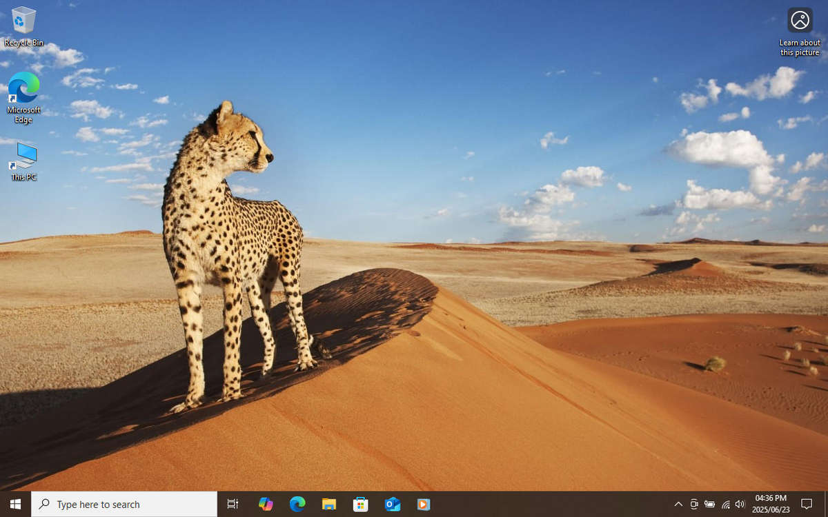Check the battery status icon
The width and height of the screenshot is (828, 517).
coord(710,504)
